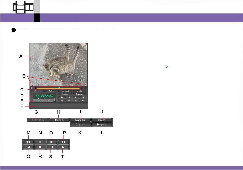Click frame-advance button in the enlarged playback controls
This screenshot has width=243, height=170.
(x=63, y=147)
